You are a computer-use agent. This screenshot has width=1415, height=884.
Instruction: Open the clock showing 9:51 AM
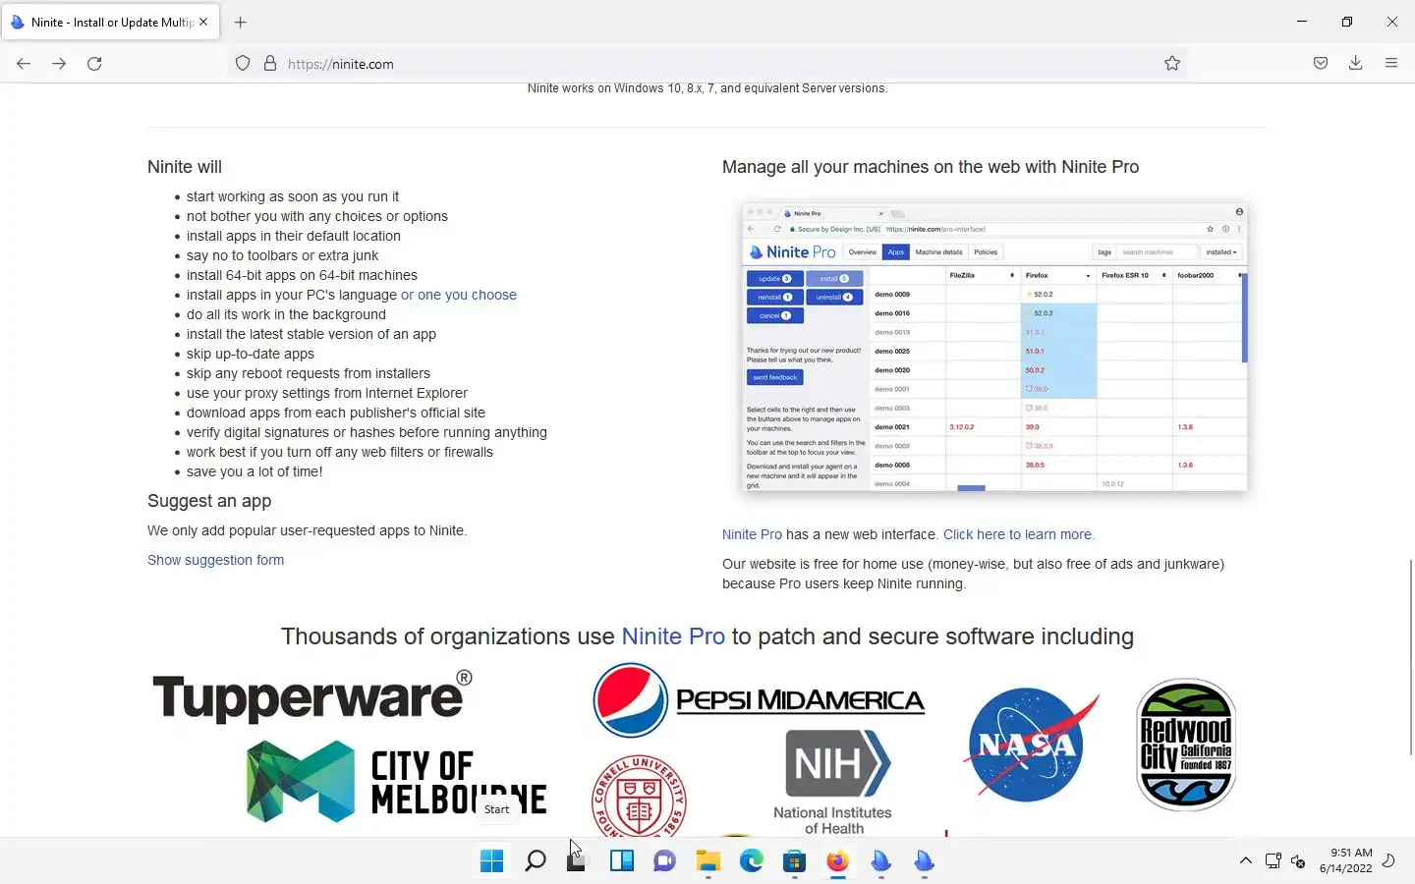[x=1345, y=860]
